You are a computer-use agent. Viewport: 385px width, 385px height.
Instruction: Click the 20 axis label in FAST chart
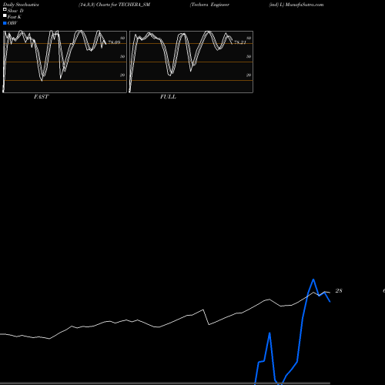click(x=122, y=75)
